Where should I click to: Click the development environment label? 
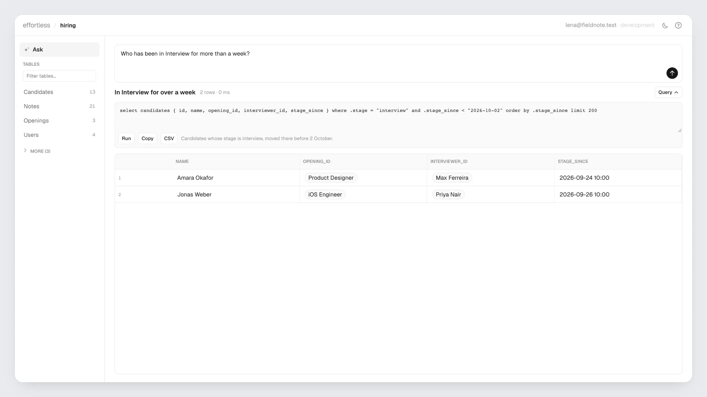click(x=637, y=25)
